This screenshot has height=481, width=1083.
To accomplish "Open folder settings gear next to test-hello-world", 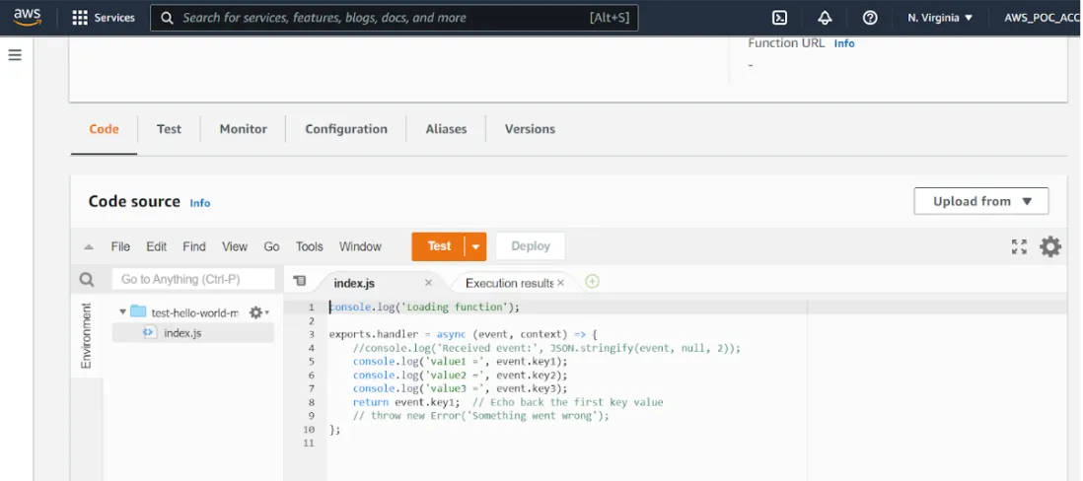I will click(x=256, y=312).
